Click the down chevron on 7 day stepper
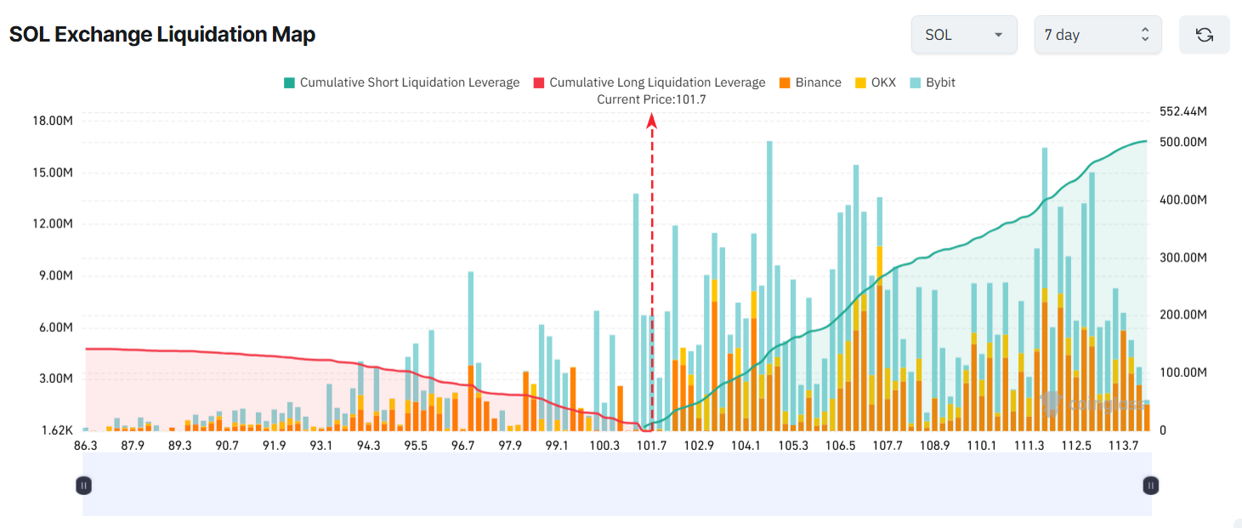The width and height of the screenshot is (1242, 528). coord(1147,39)
